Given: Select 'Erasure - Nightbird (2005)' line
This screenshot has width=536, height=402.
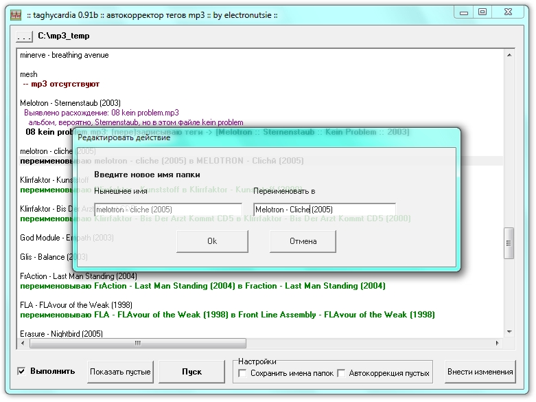Looking at the screenshot, I should coord(61,334).
